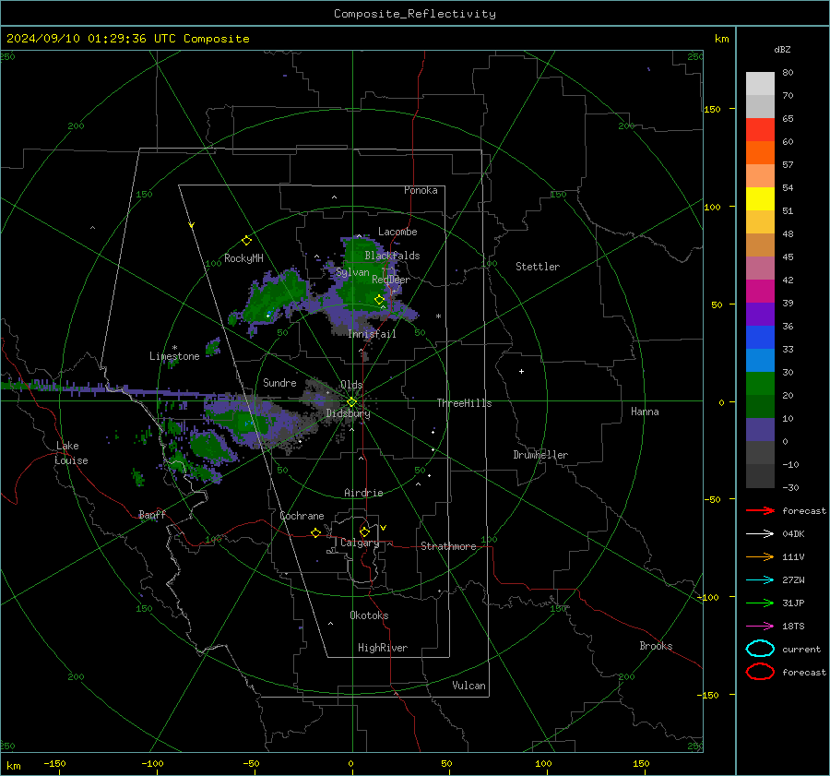Image resolution: width=830 pixels, height=776 pixels.
Task: Click the red forecast arrow in legend
Action: (760, 510)
